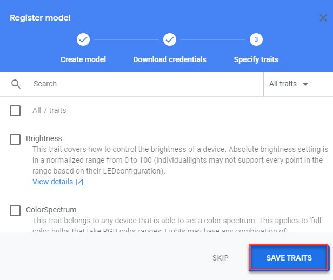The width and height of the screenshot is (333, 280).
Task: Click the search magnifier icon
Action: click(16, 84)
